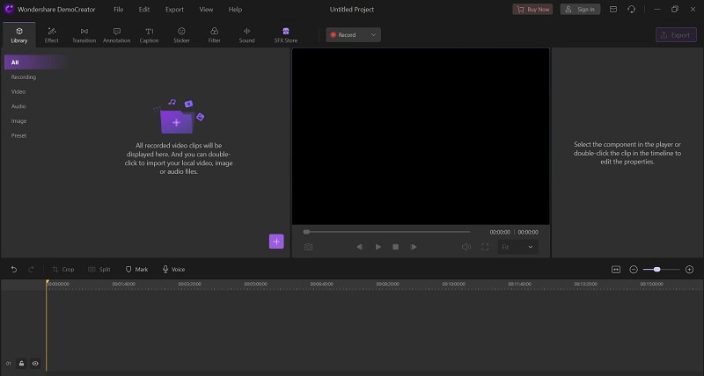The image size is (704, 376).
Task: Click the Sign In button
Action: 580,10
